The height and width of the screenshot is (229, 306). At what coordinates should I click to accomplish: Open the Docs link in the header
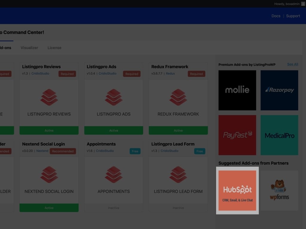(276, 16)
